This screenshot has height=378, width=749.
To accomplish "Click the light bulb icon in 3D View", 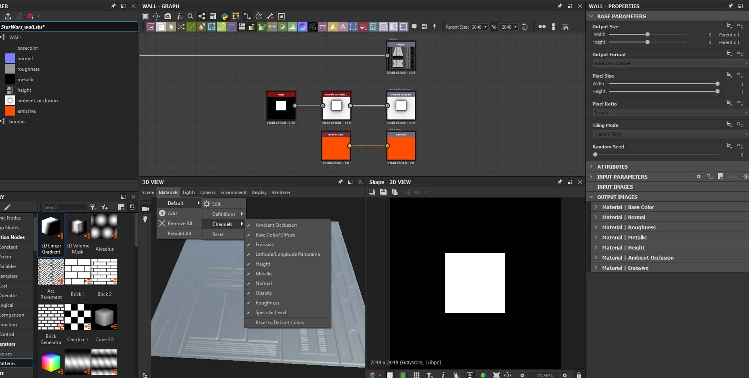I will 145,219.
